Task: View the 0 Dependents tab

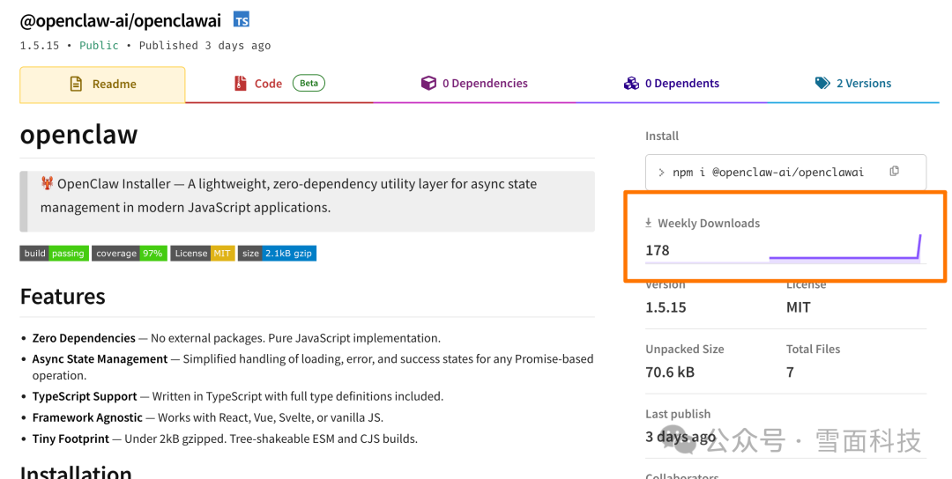Action: pyautogui.click(x=681, y=84)
